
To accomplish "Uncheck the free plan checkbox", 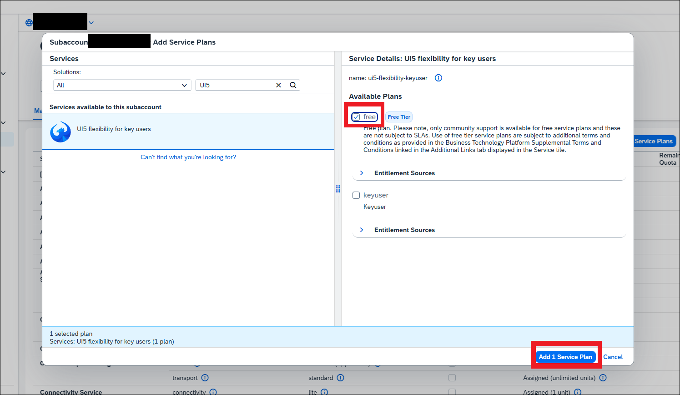I will click(x=356, y=116).
